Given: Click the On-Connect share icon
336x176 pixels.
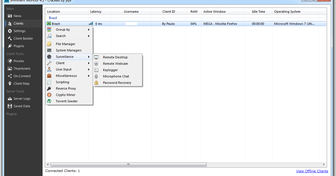Looking at the screenshot, I should click(10, 76).
